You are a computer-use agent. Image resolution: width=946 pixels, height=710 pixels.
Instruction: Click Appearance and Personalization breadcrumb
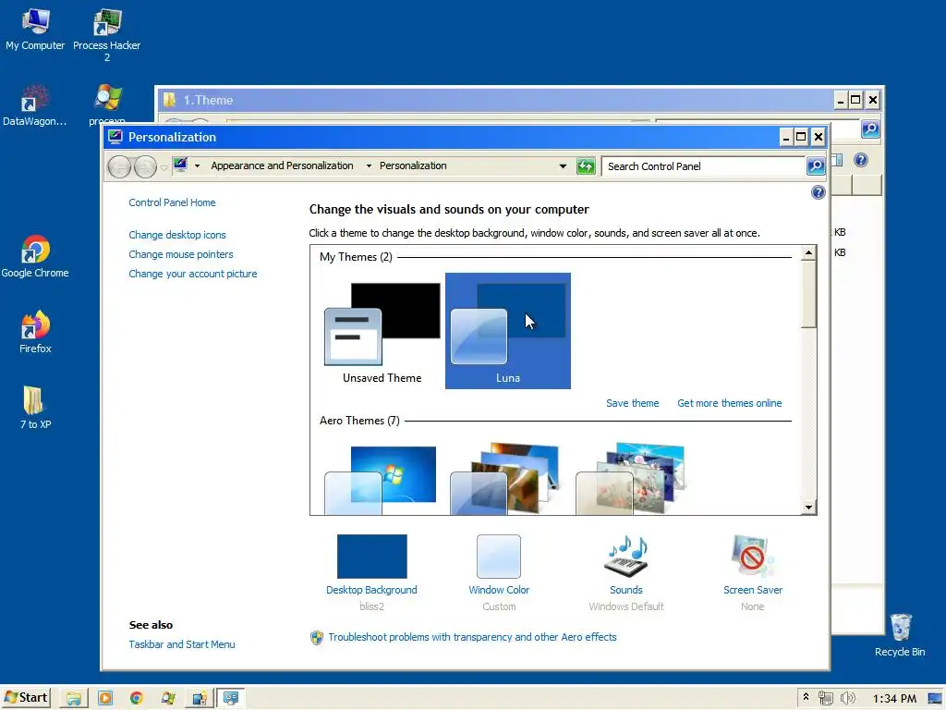click(x=282, y=165)
